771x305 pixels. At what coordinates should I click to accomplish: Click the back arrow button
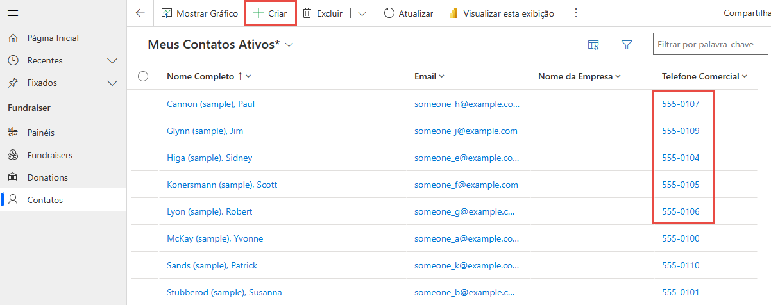[x=140, y=13]
